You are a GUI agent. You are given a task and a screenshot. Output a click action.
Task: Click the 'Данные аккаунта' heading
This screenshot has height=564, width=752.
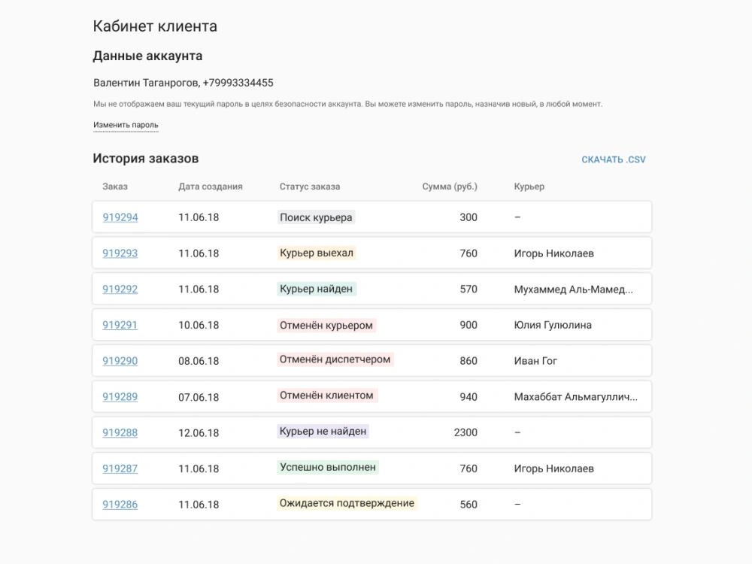click(147, 56)
